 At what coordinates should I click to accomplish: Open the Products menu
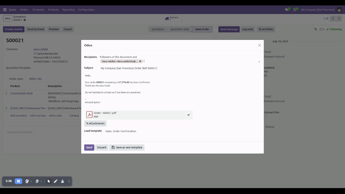tap(53, 10)
